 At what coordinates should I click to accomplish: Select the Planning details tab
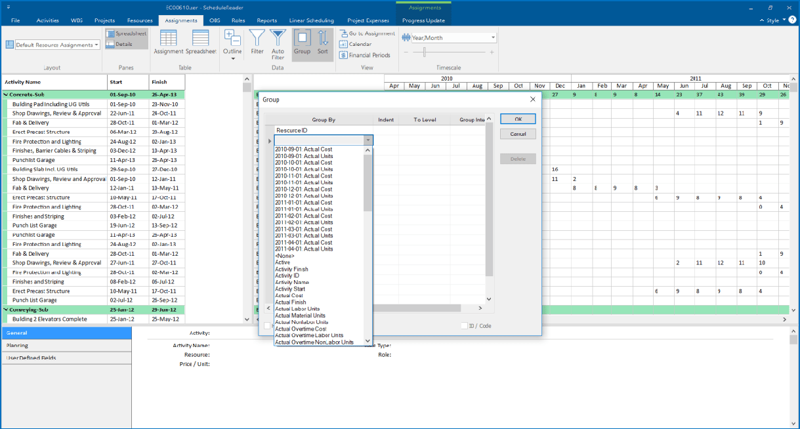click(x=66, y=345)
